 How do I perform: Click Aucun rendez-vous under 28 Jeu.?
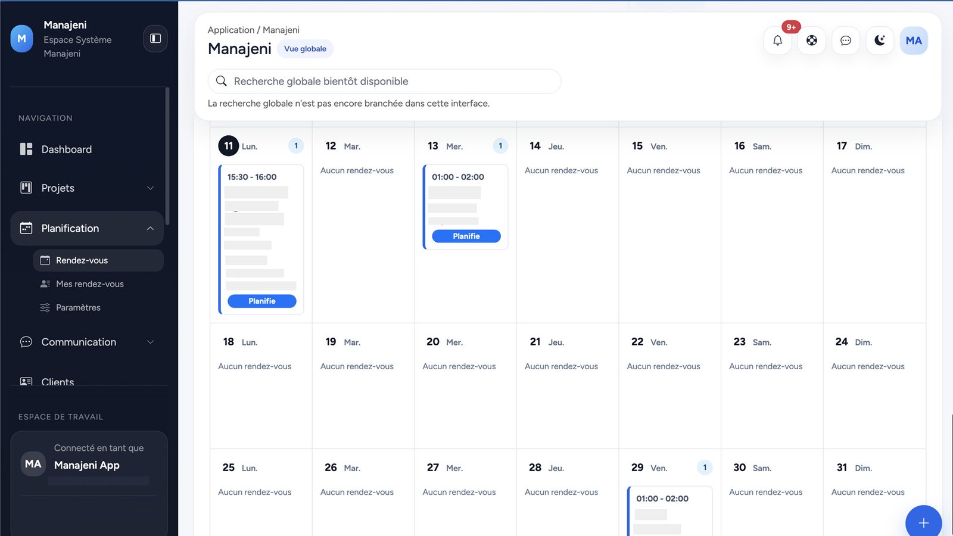[x=561, y=492]
